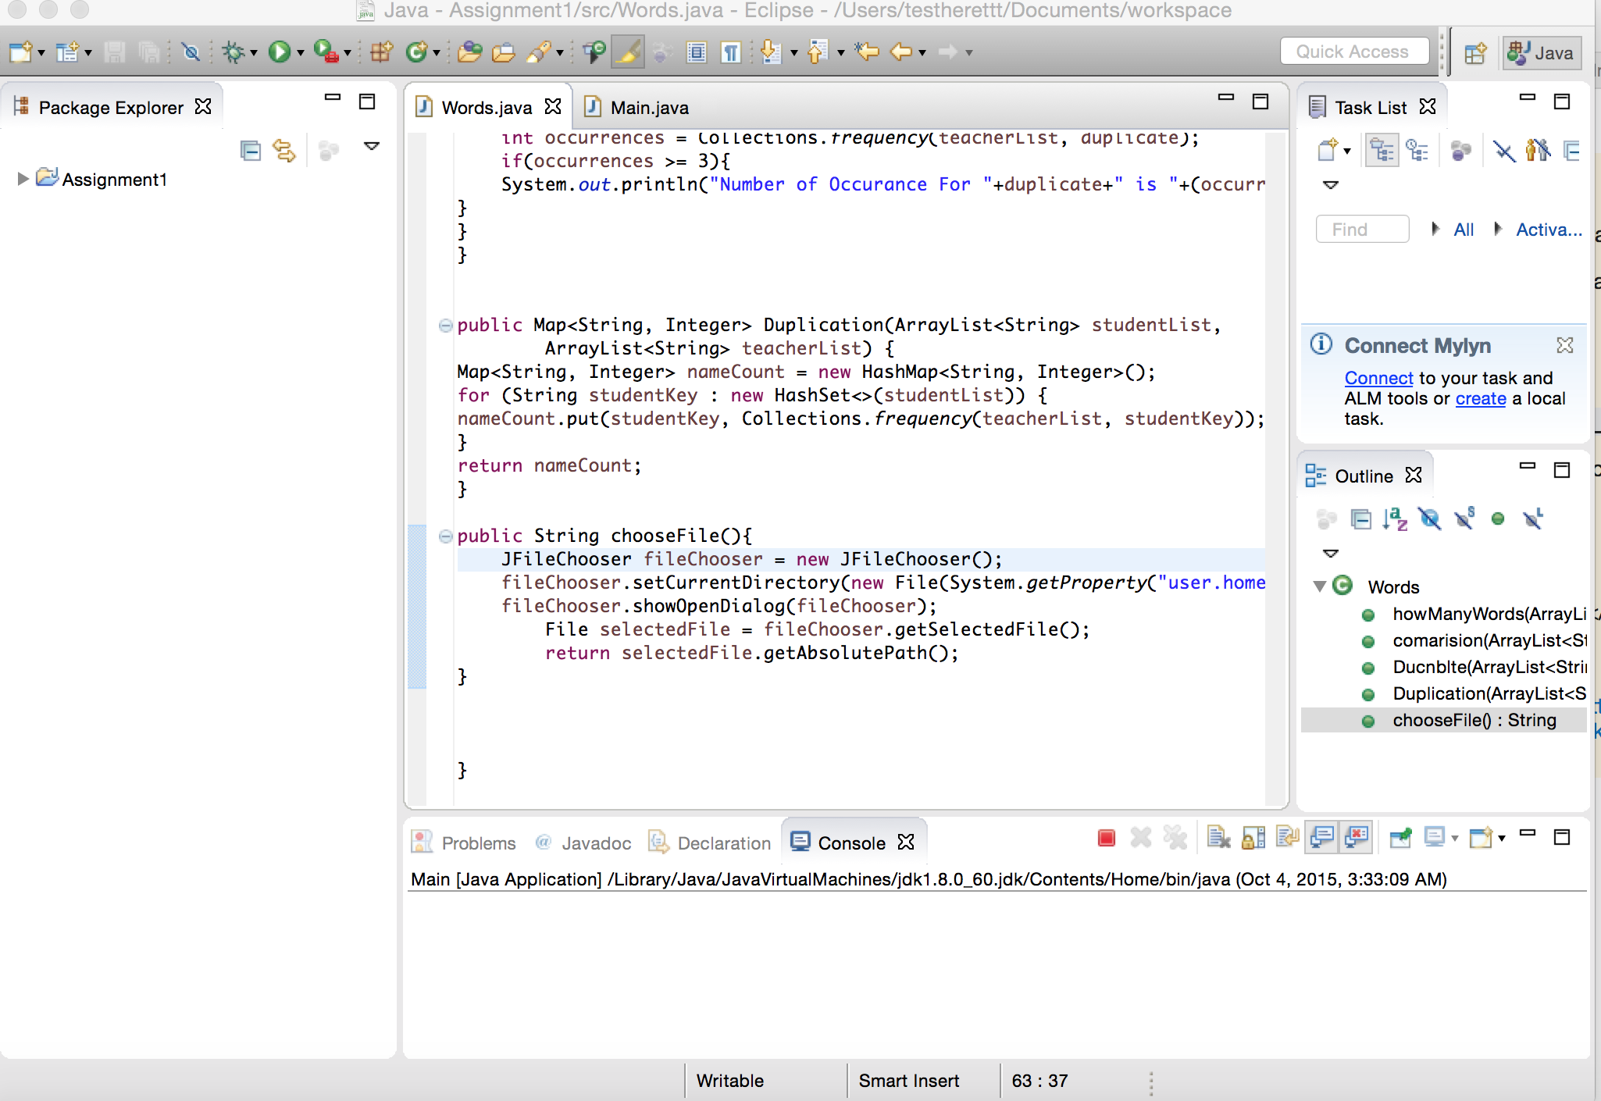Click the Connect link in Mylyn panel
This screenshot has height=1101, width=1601.
pos(1378,378)
